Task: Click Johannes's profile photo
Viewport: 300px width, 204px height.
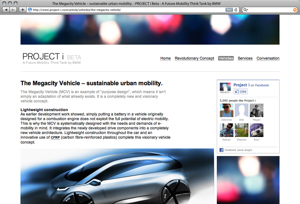Action: (226, 110)
